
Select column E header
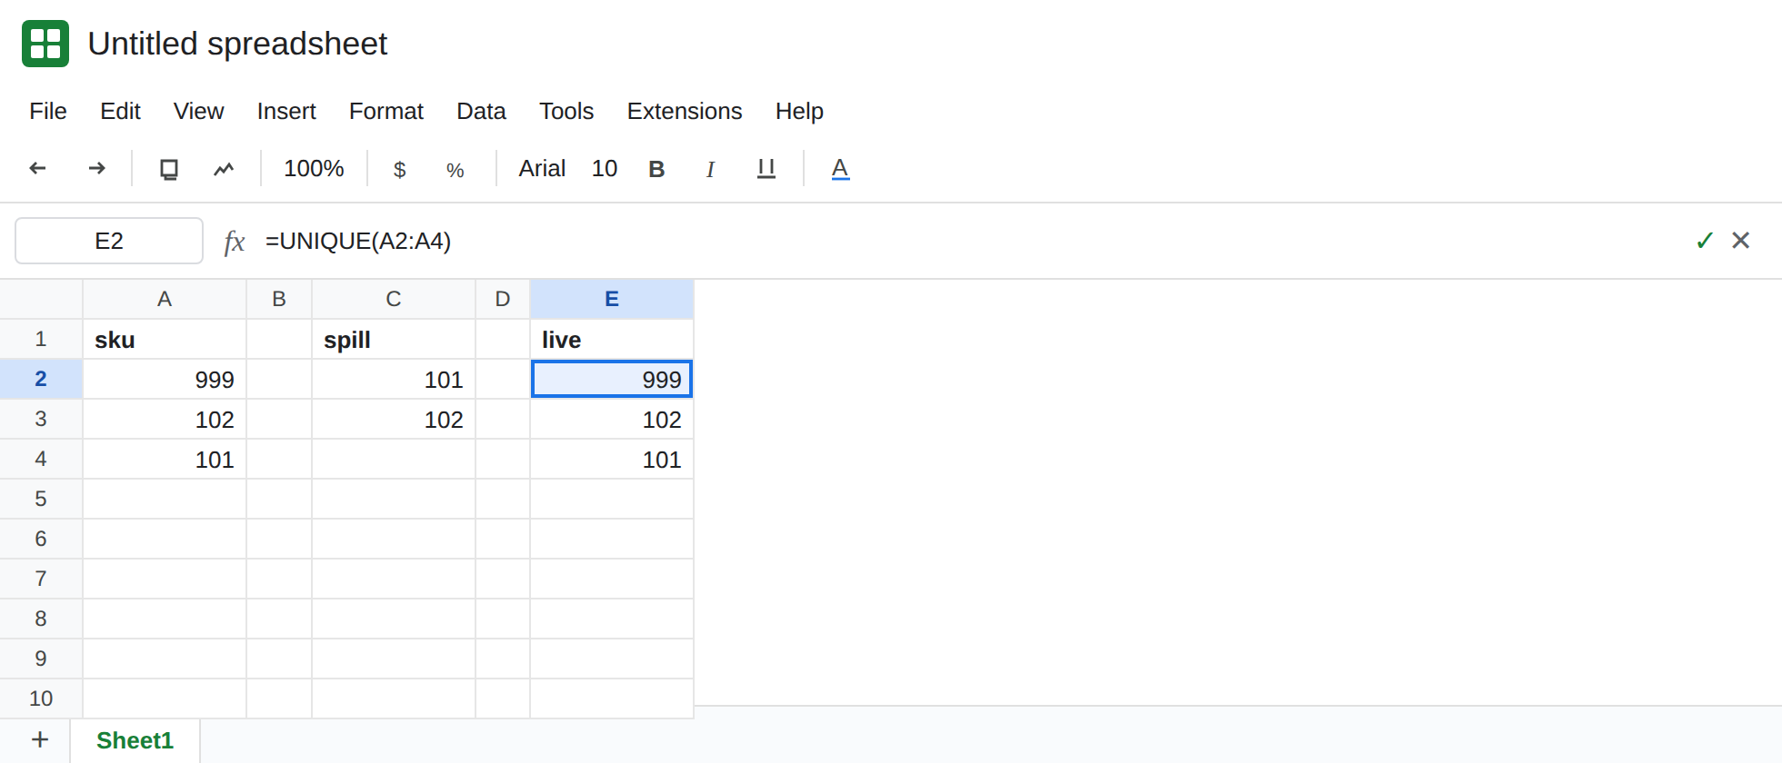(612, 299)
